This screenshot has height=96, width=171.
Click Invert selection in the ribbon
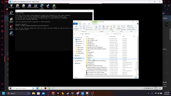[x=131, y=30]
